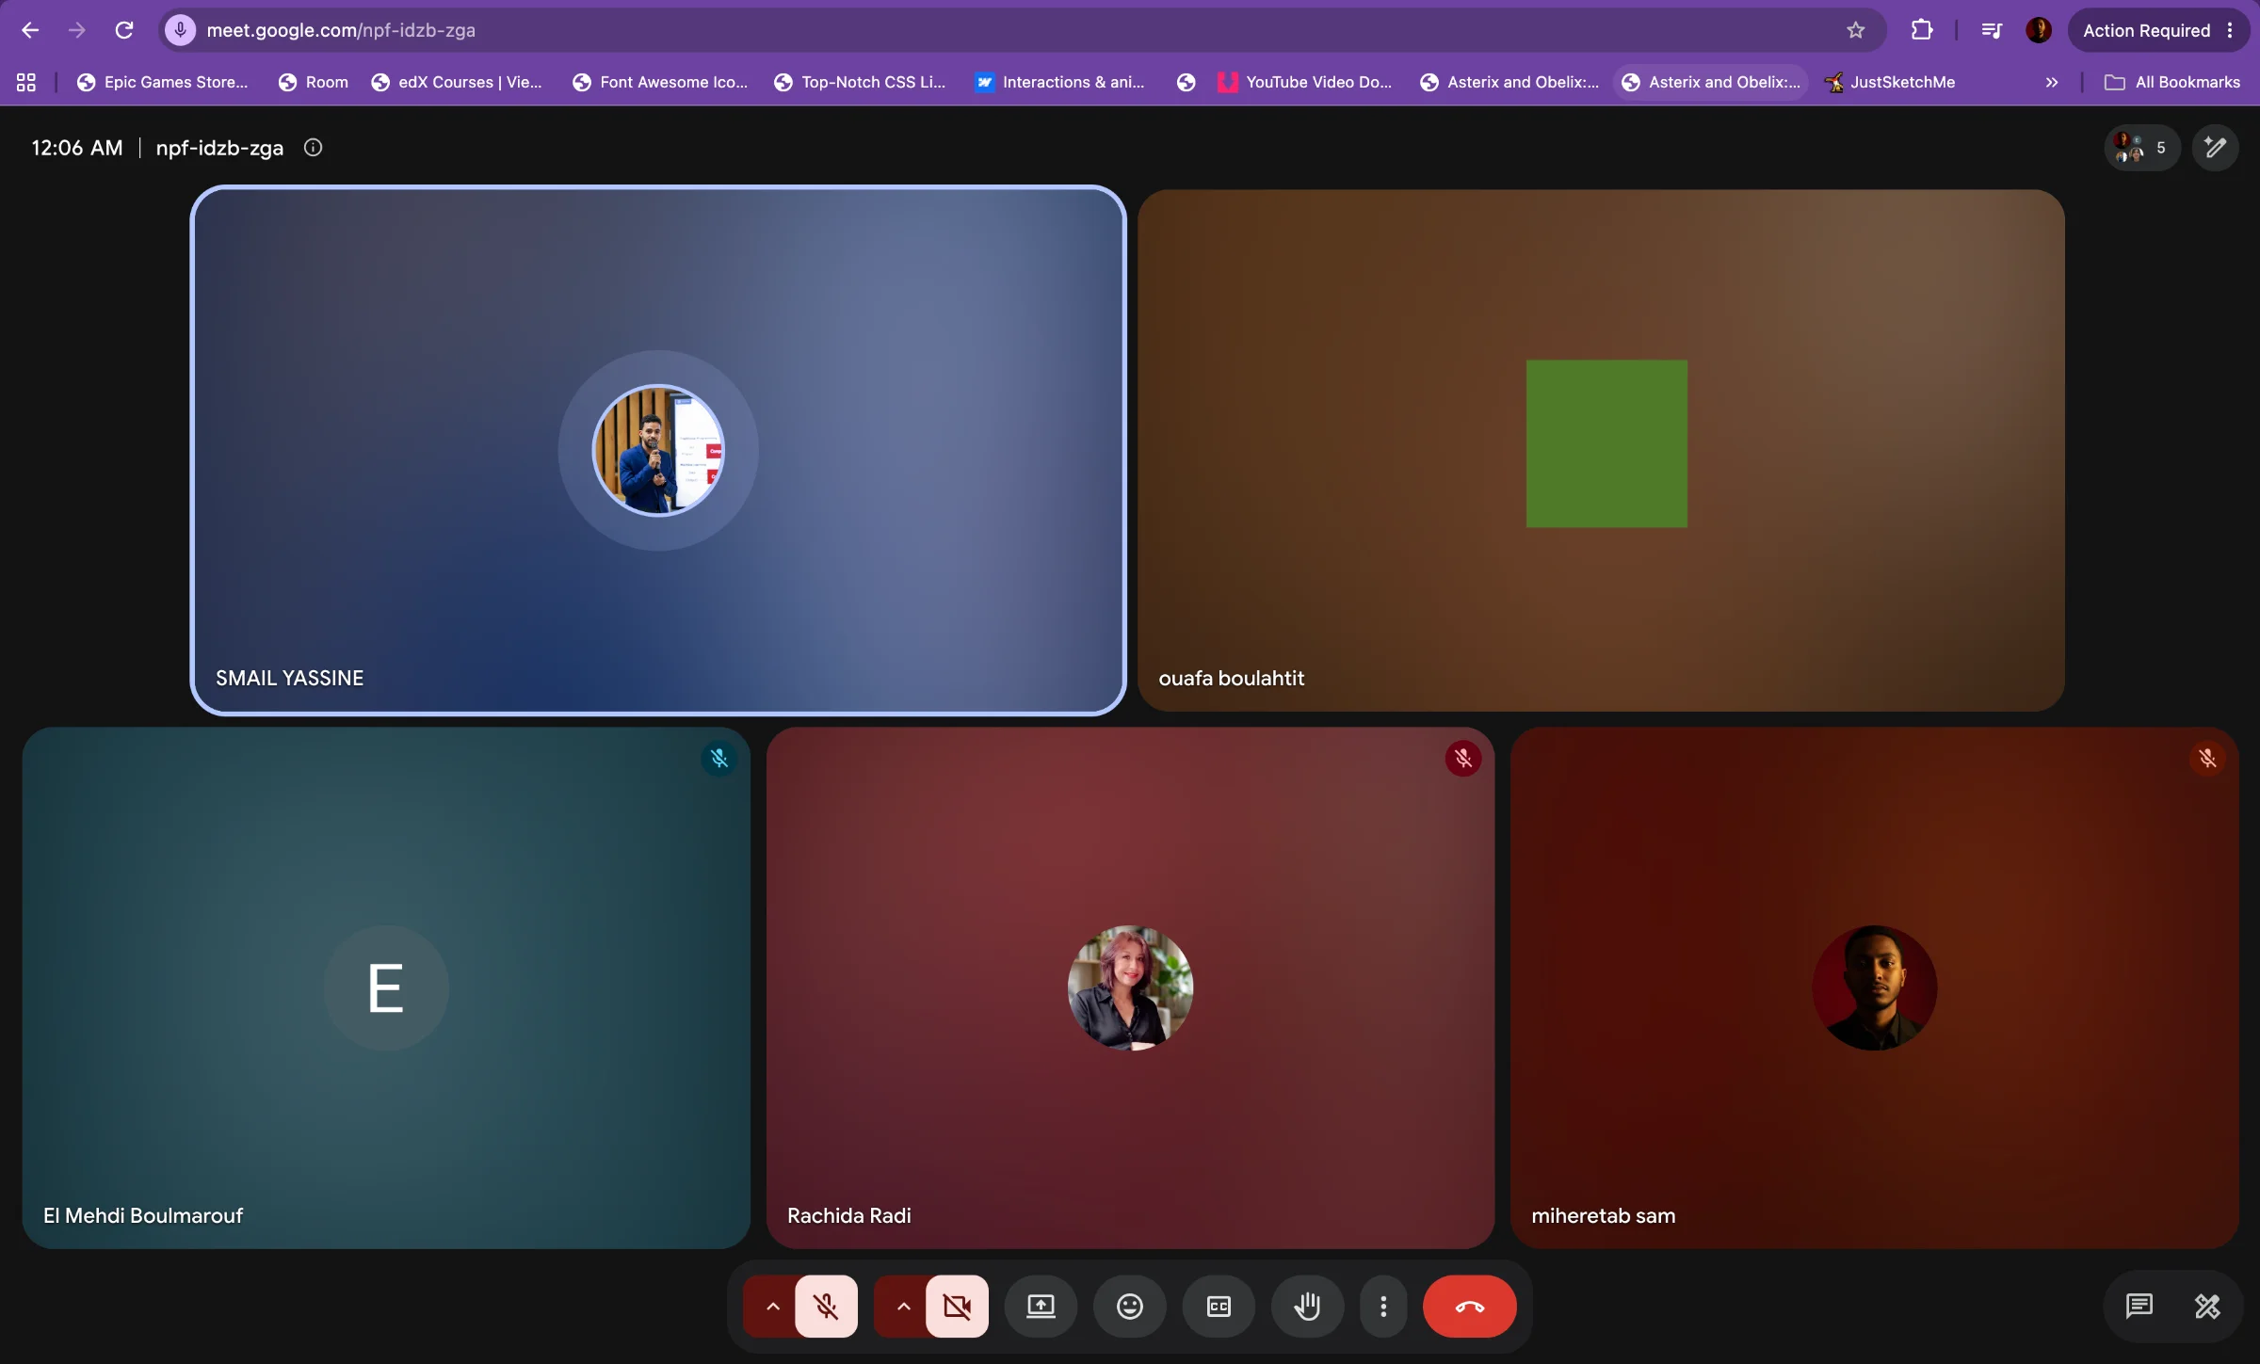This screenshot has height=1364, width=2260.
Task: Reload the Google Meet page
Action: point(123,30)
